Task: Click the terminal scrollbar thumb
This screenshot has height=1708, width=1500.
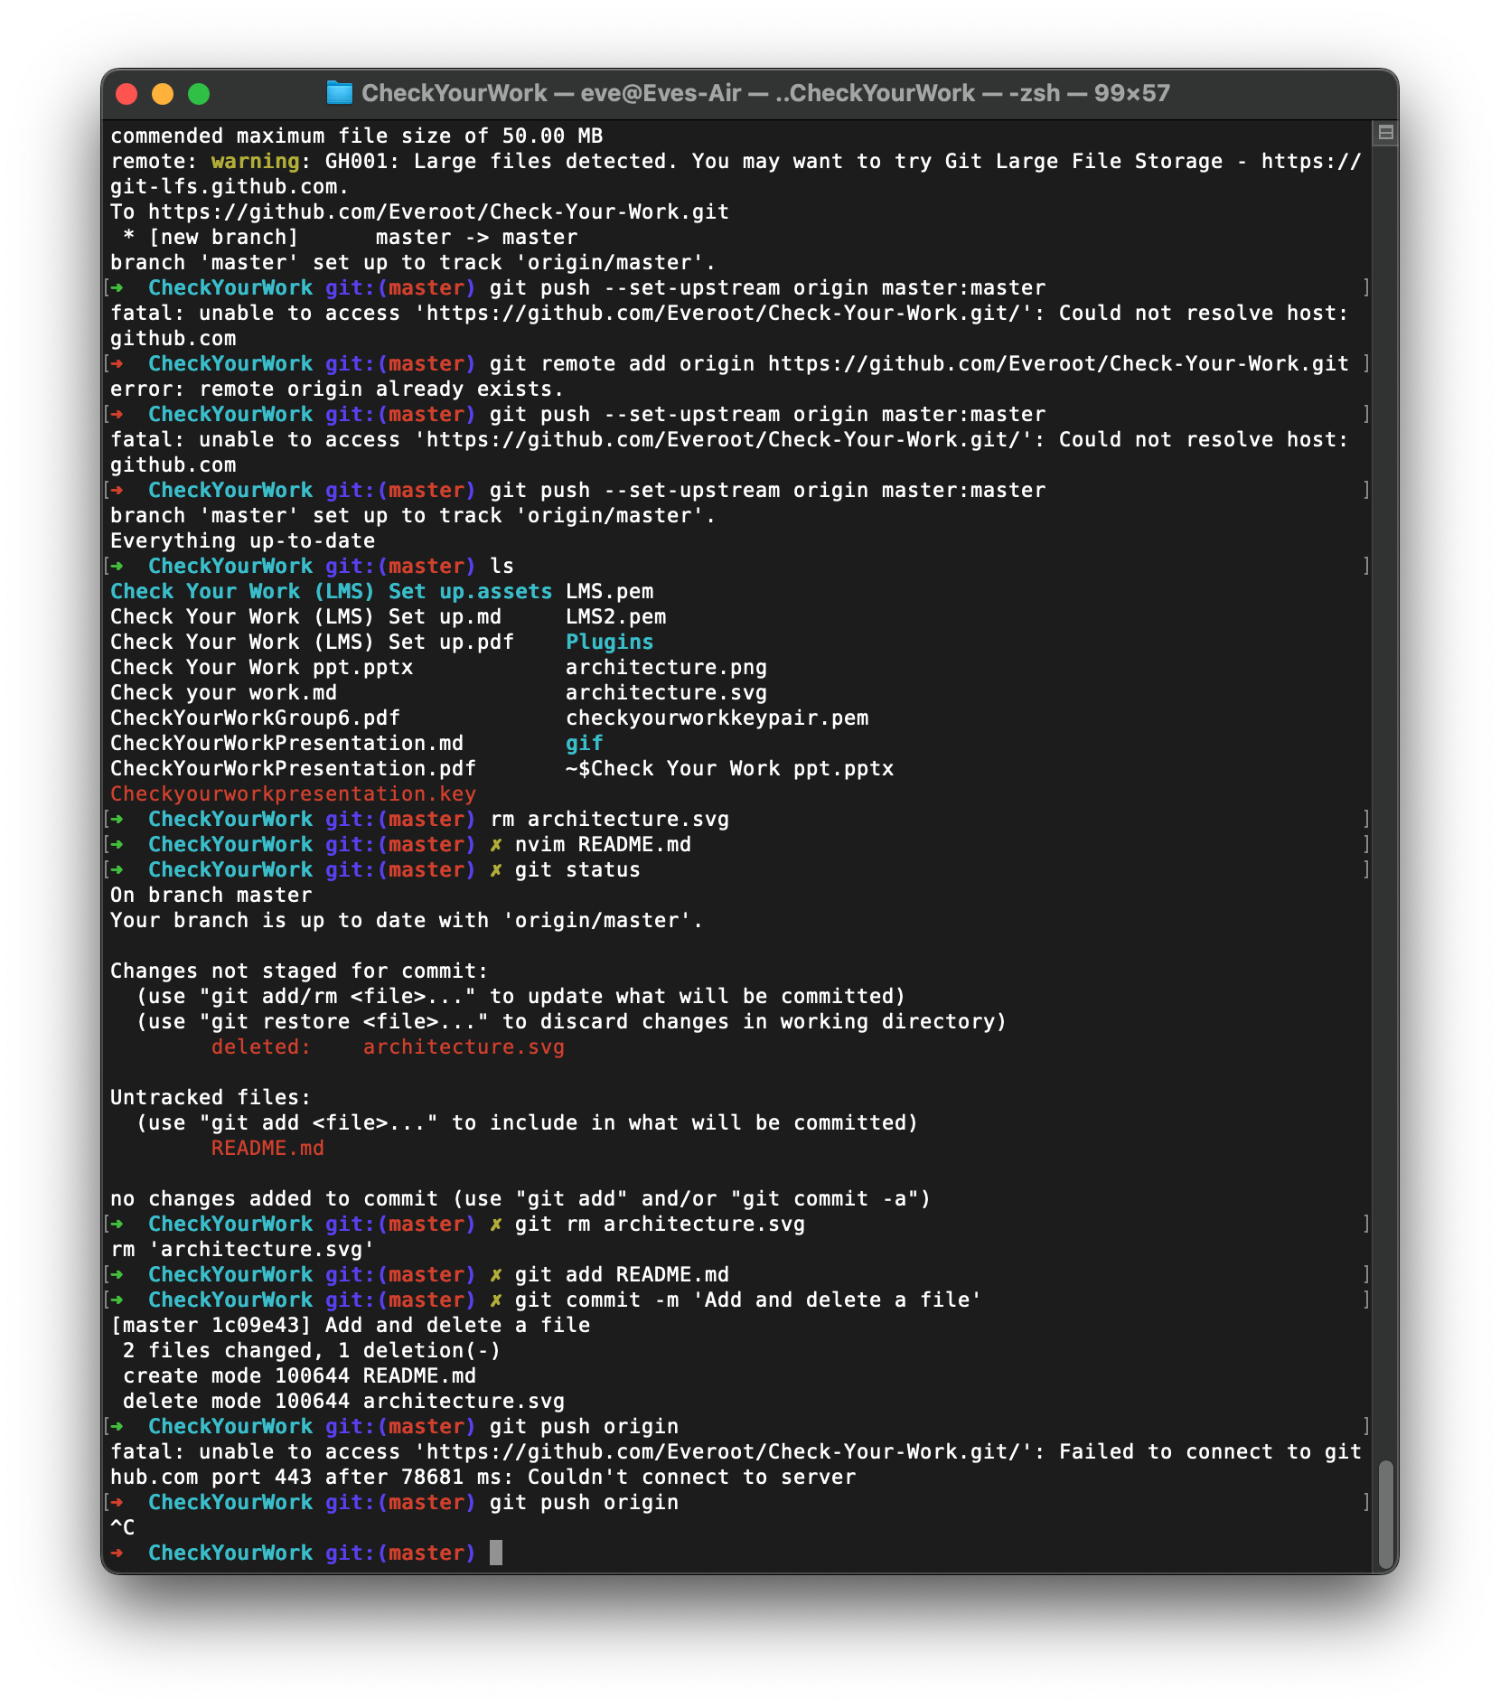Action: [1386, 1516]
